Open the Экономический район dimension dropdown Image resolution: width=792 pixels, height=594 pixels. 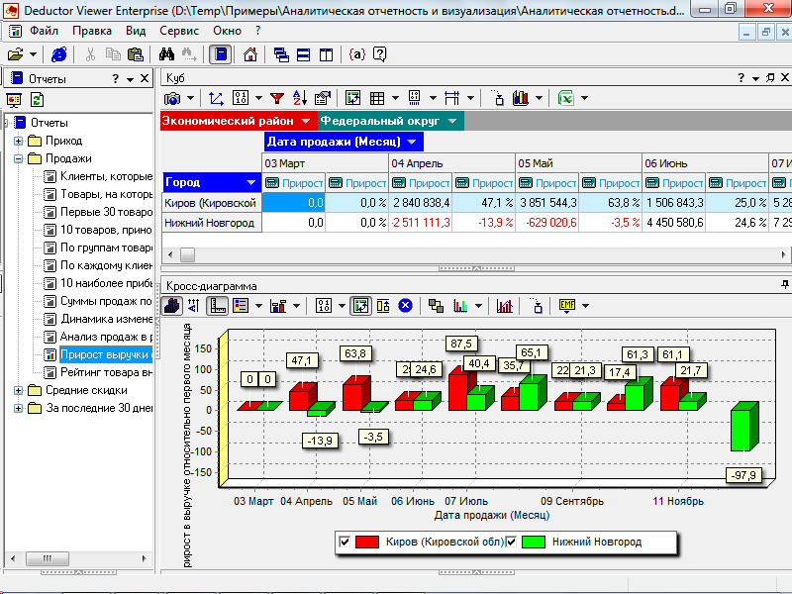pyautogui.click(x=306, y=121)
